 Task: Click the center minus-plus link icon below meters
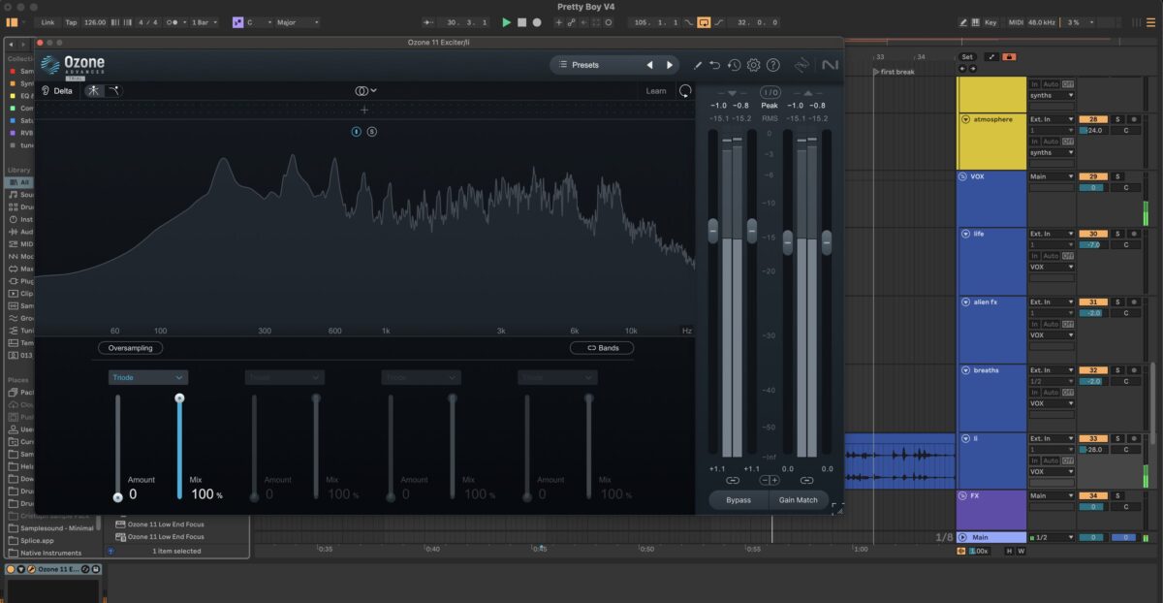770,480
